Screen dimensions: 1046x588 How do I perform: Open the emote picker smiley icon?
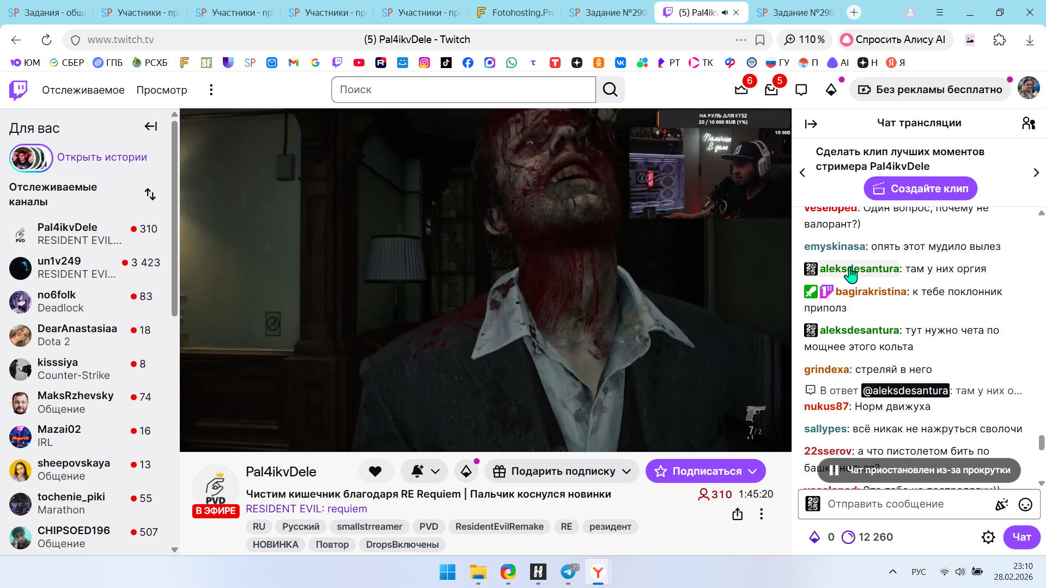coord(1025,505)
